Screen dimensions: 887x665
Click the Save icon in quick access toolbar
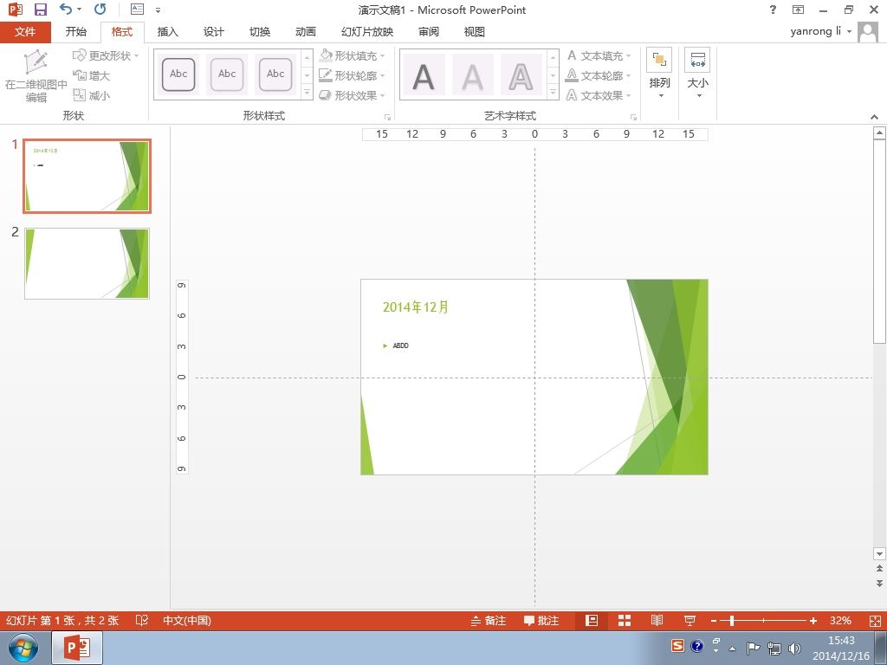click(40, 10)
